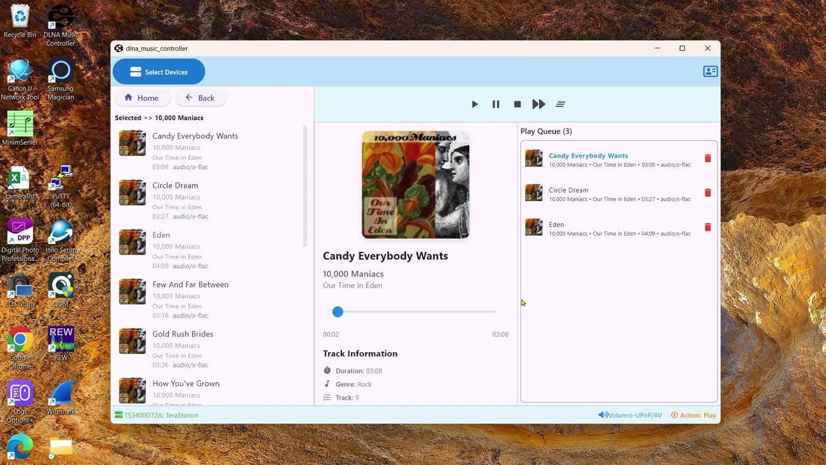Click Circle Dream queue thumbnail
This screenshot has width=826, height=465.
[534, 192]
